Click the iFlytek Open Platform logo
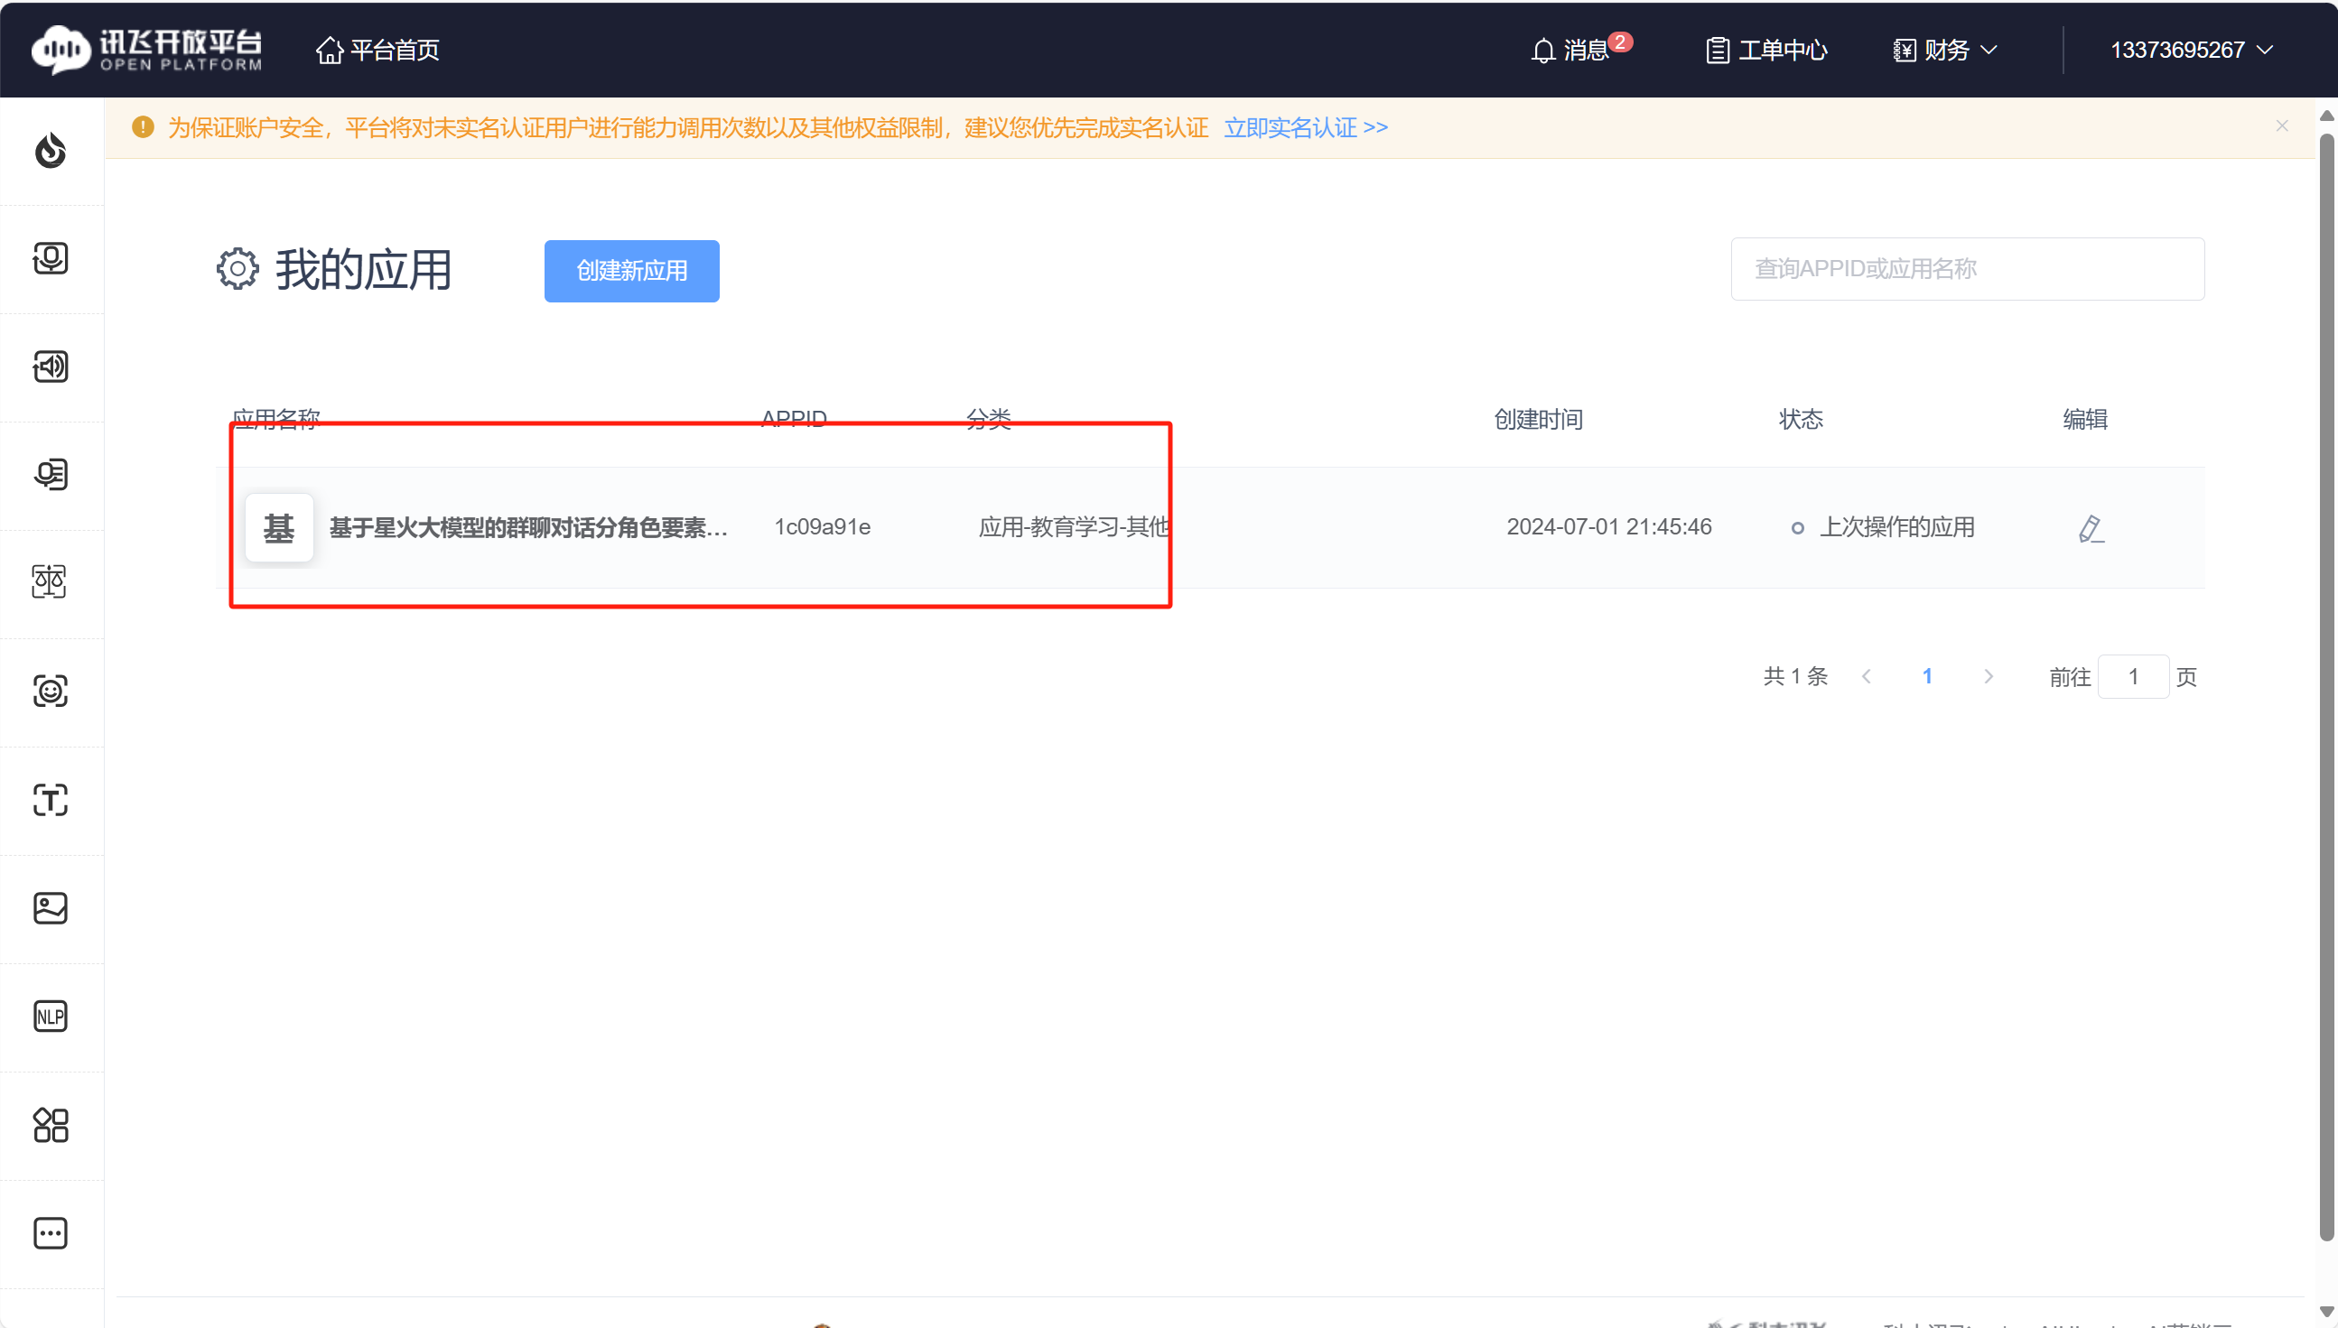This screenshot has height=1328, width=2338. [147, 50]
